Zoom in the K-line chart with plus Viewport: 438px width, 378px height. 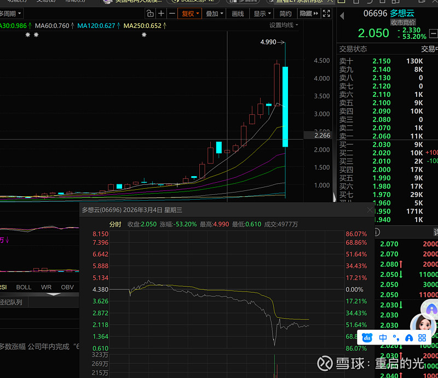click(x=161, y=13)
